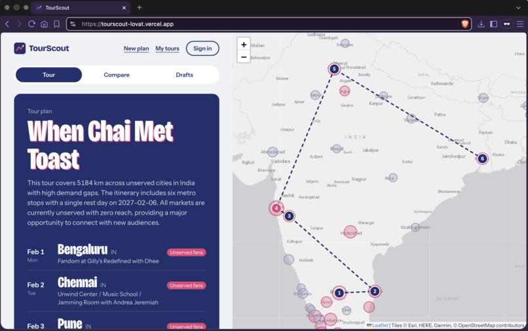Screen dimensions: 528x331
Task: Zoom out on the map
Action: (x=244, y=57)
